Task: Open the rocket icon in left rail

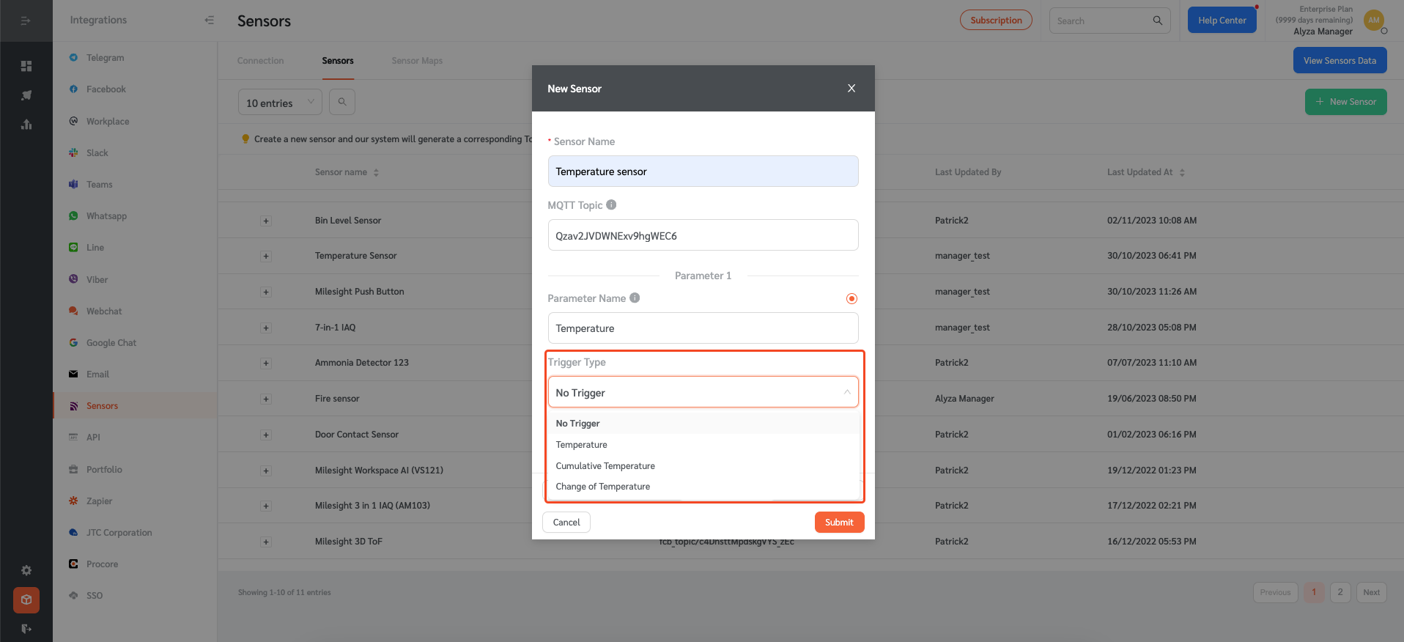Action: tap(26, 95)
